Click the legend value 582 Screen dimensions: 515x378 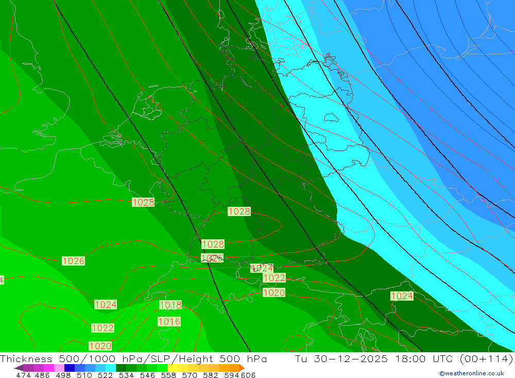210,375
